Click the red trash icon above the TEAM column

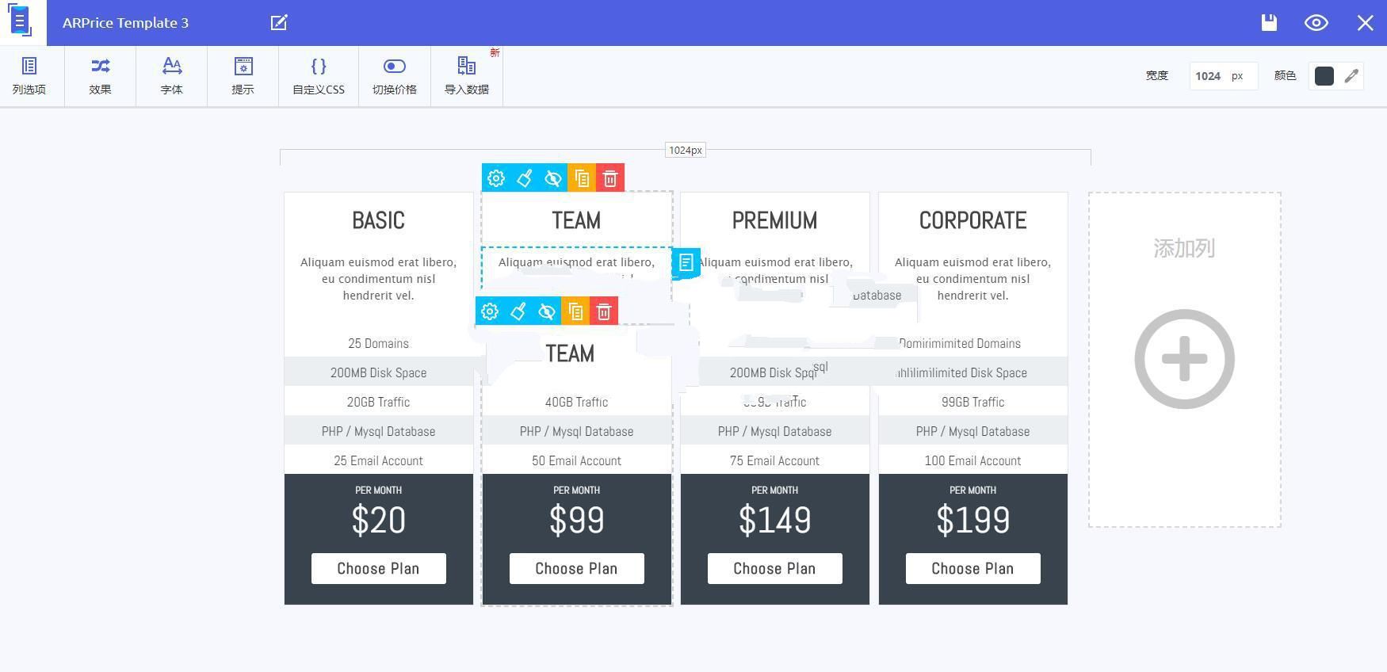610,178
